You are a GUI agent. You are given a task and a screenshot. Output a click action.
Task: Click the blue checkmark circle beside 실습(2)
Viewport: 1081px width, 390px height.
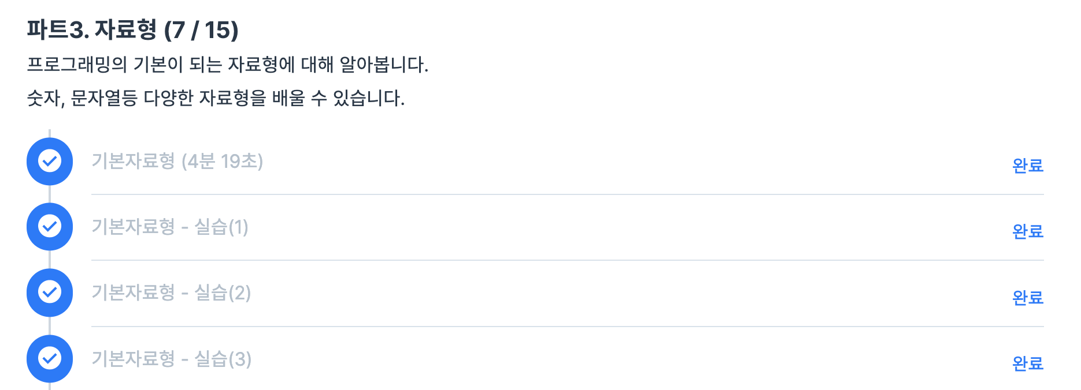point(50,292)
